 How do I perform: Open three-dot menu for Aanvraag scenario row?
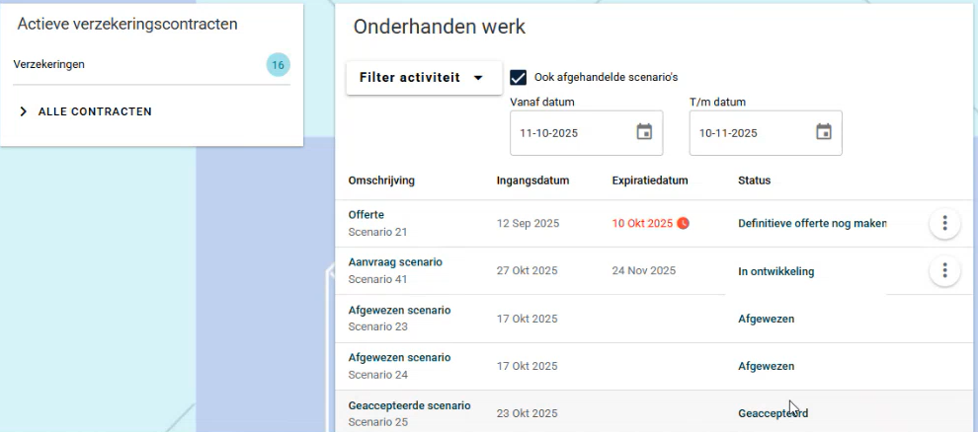944,270
